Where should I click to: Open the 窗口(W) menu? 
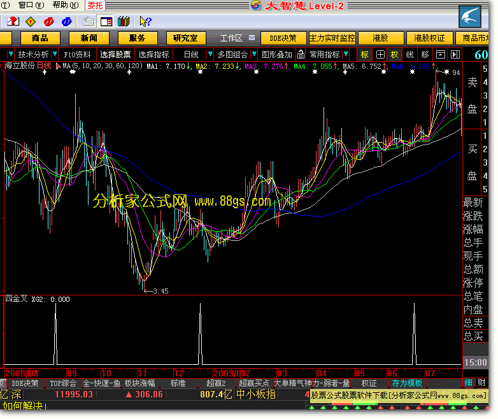(31, 5)
